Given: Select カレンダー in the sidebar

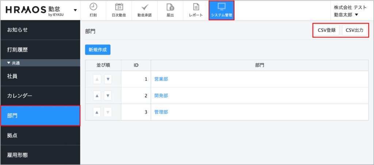Looking at the screenshot, I should coord(40,96).
